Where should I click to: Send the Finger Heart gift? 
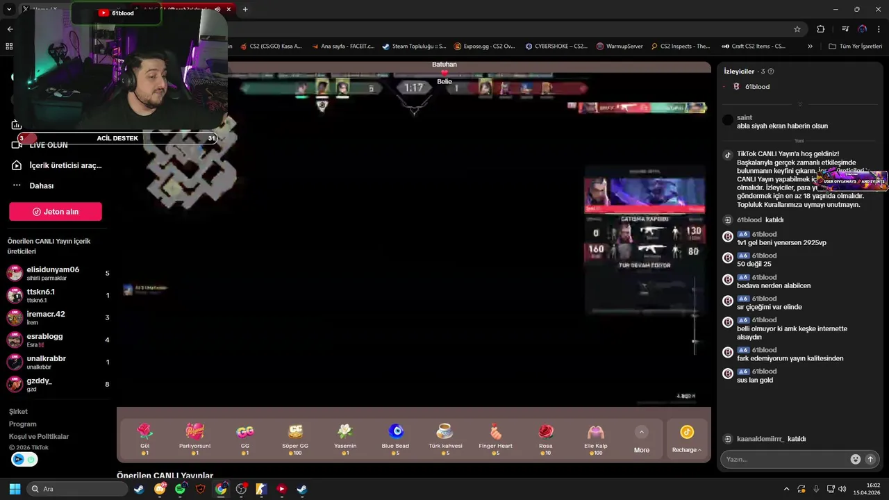coord(495,440)
